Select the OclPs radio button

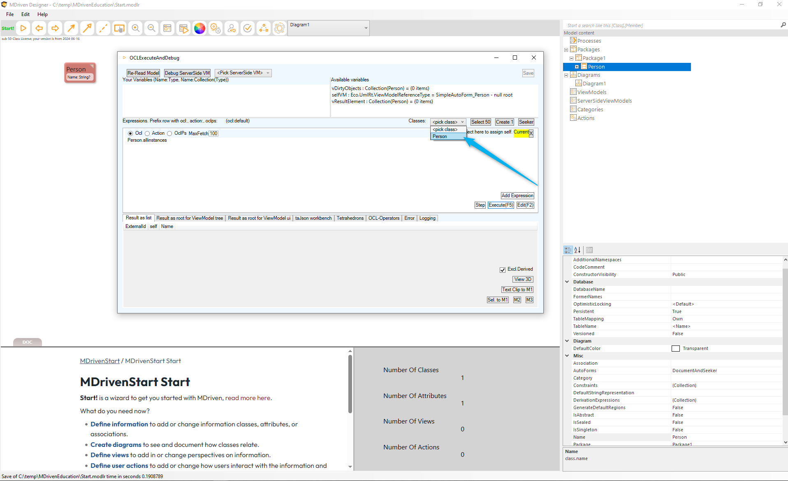[x=169, y=133]
